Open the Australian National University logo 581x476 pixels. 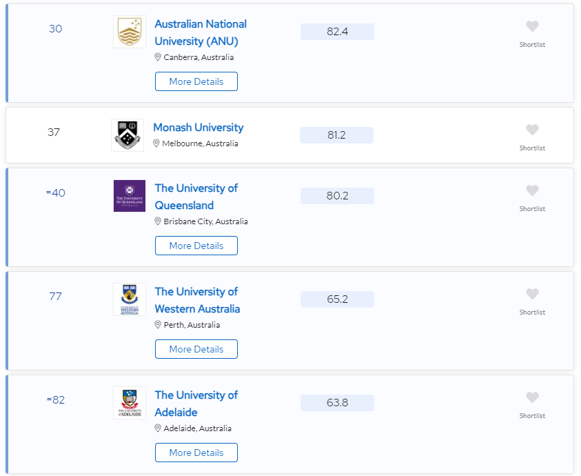(x=130, y=32)
